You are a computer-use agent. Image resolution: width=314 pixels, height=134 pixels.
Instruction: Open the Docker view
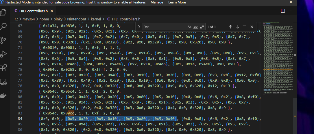[x=3, y=95]
